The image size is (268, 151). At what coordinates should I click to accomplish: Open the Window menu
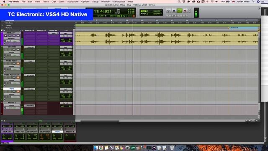point(105,2)
